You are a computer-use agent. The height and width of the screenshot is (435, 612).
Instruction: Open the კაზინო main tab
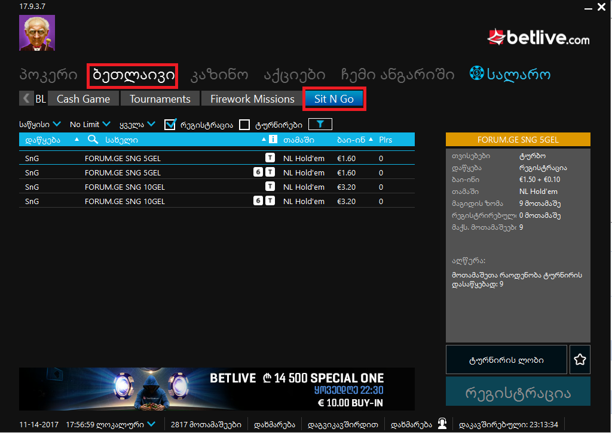pyautogui.click(x=219, y=75)
